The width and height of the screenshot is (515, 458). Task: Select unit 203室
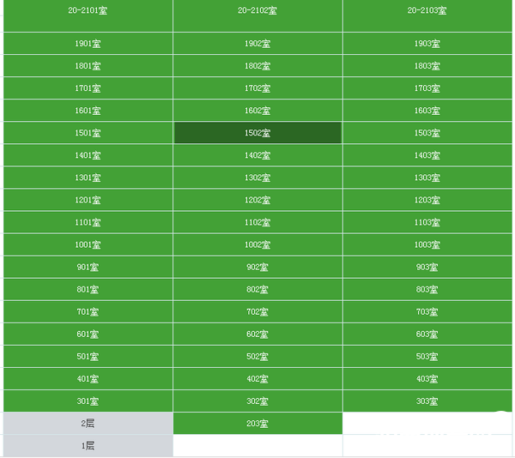pos(257,423)
